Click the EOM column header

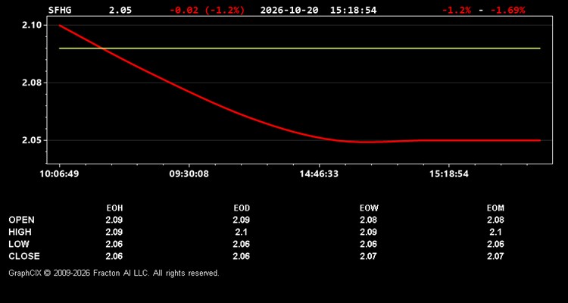(x=495, y=208)
